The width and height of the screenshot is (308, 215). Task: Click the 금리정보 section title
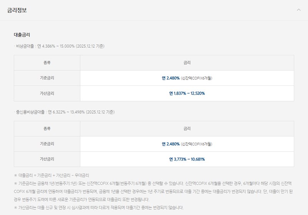(17, 10)
